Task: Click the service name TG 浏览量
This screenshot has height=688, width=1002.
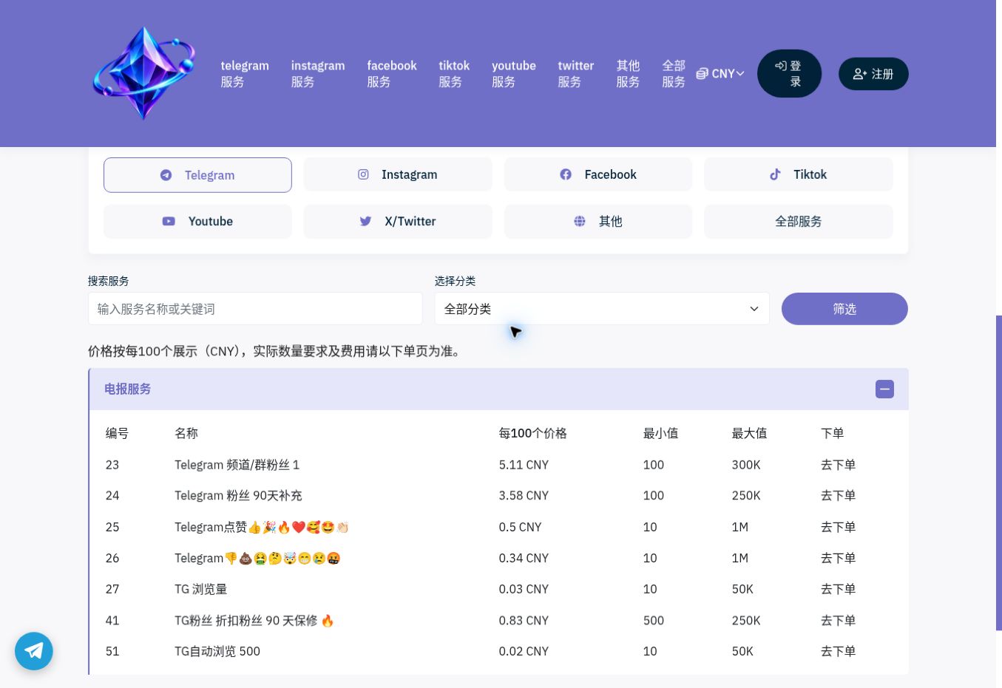Action: click(x=200, y=589)
